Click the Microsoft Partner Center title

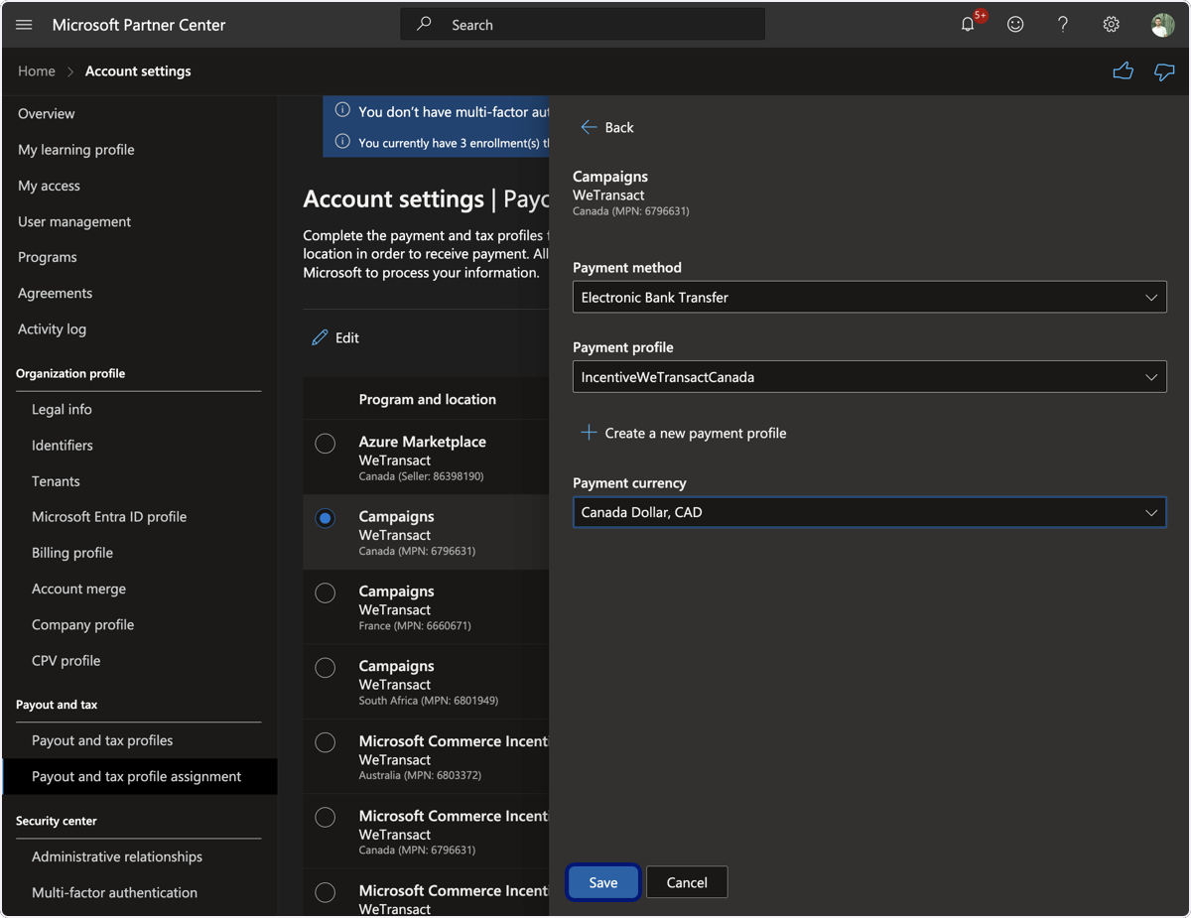tap(139, 25)
